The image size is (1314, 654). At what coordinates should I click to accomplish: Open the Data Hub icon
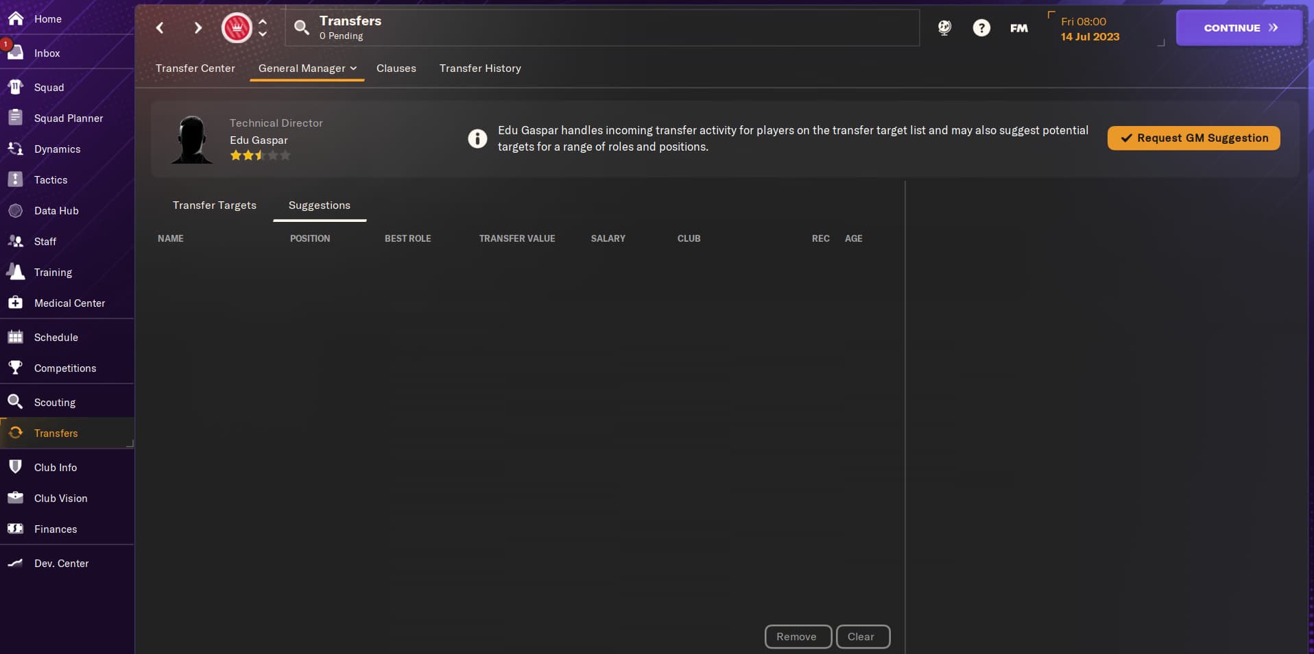coord(15,210)
